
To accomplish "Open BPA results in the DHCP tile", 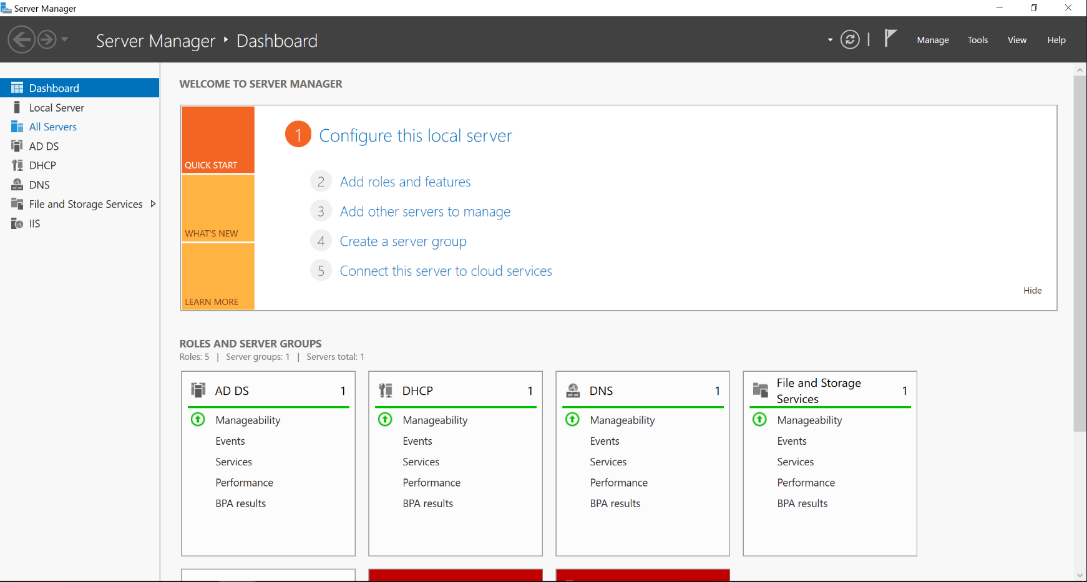I will pyautogui.click(x=428, y=503).
